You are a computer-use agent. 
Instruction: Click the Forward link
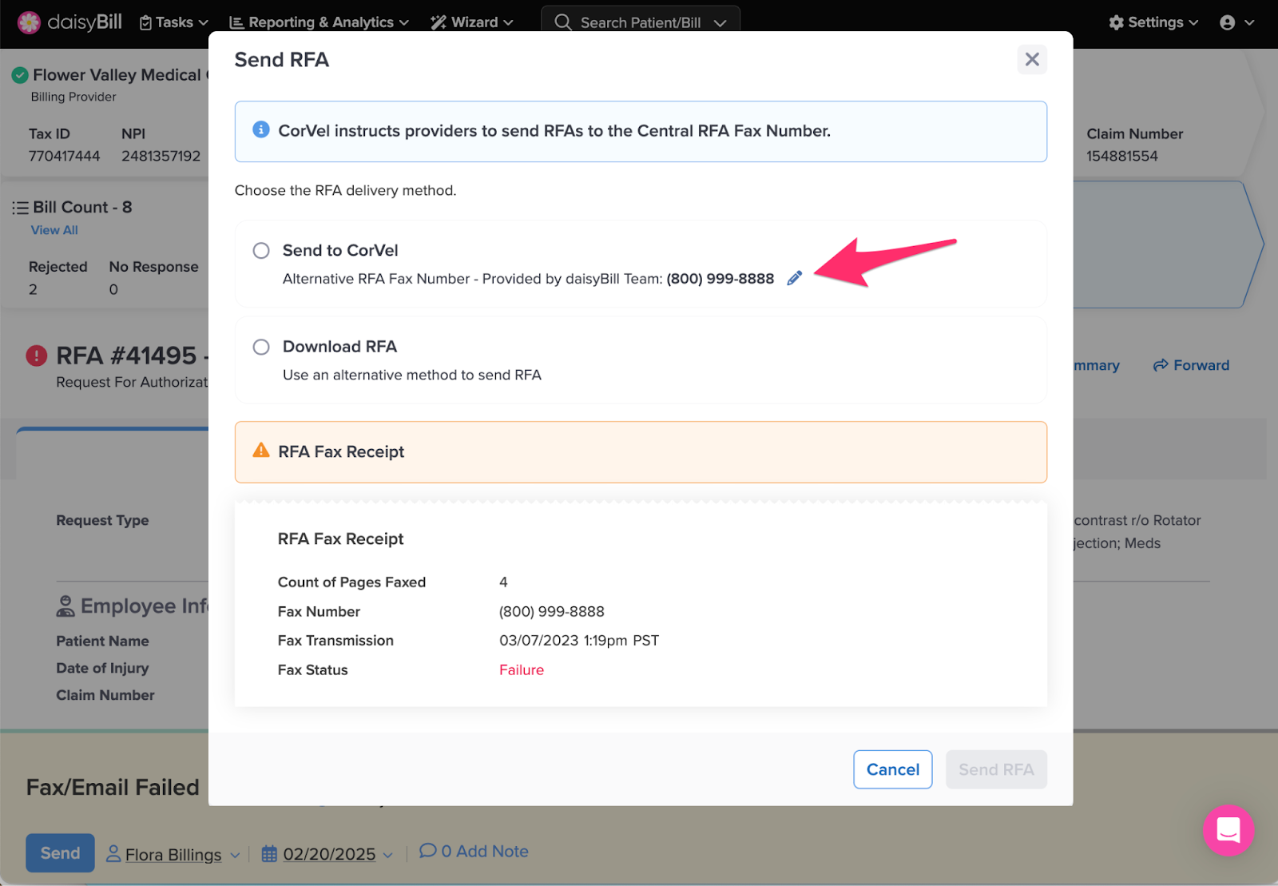[1191, 365]
